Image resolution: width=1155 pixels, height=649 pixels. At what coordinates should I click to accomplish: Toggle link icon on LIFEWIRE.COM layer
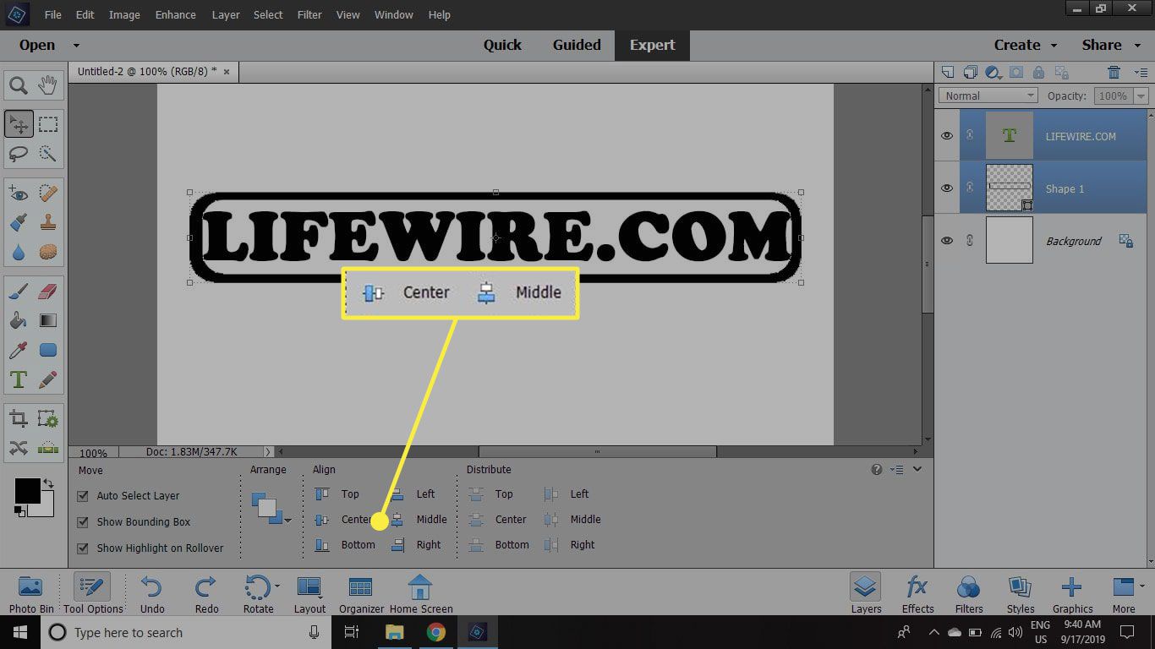click(971, 136)
